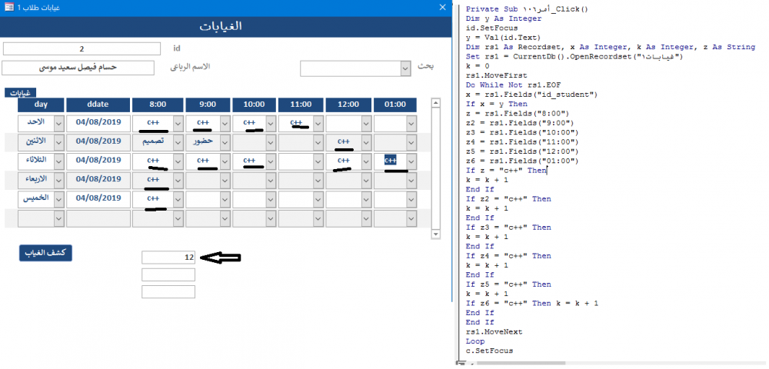Close the غيابات طلاب 1 form window

pos(442,7)
